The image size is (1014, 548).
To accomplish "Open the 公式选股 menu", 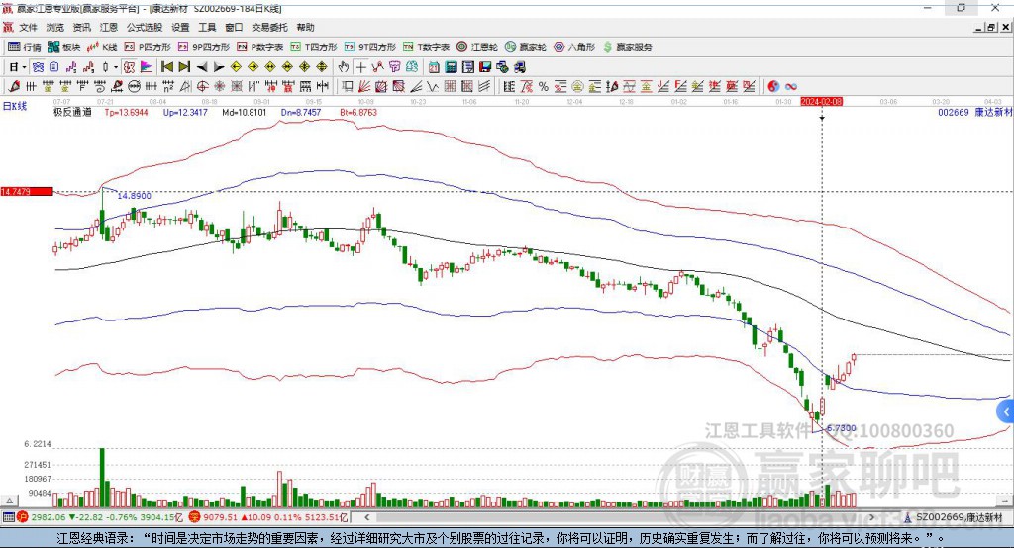I will coord(145,27).
